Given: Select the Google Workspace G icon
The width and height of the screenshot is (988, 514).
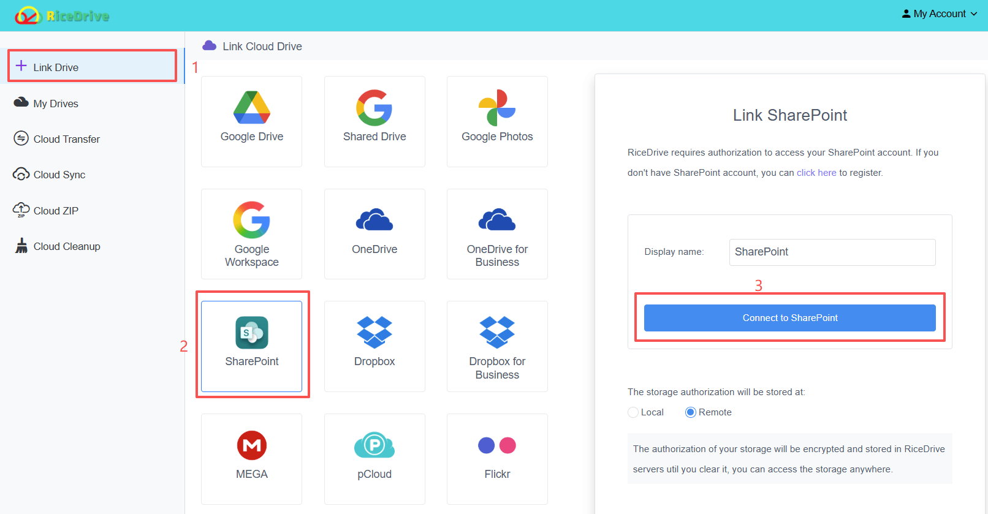Looking at the screenshot, I should point(252,220).
